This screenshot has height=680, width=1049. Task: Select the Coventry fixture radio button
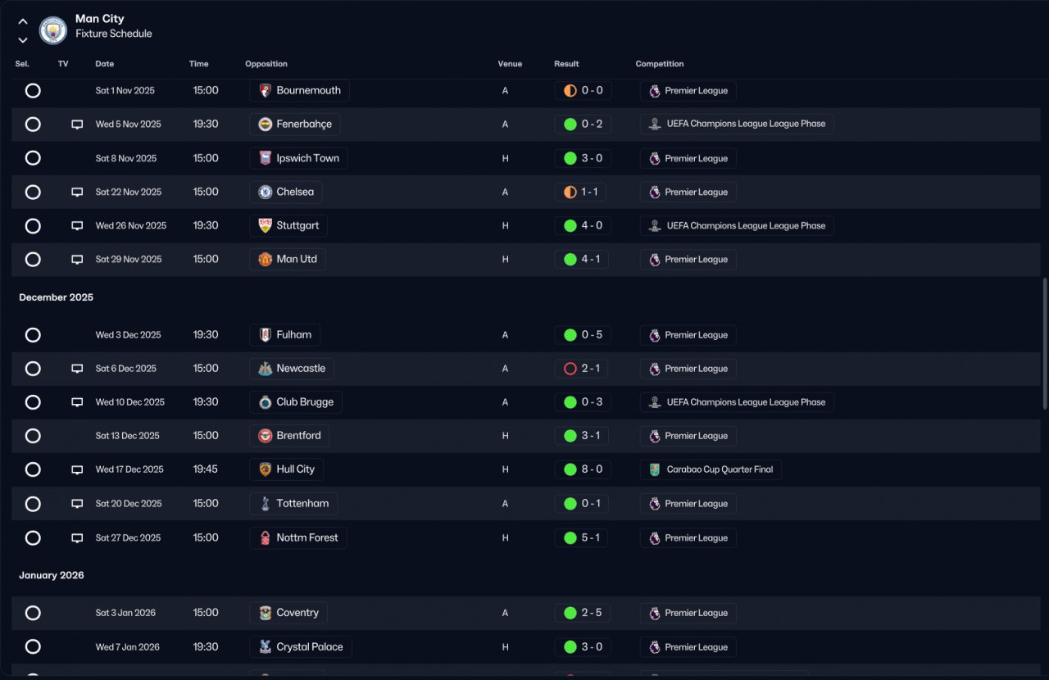33,613
